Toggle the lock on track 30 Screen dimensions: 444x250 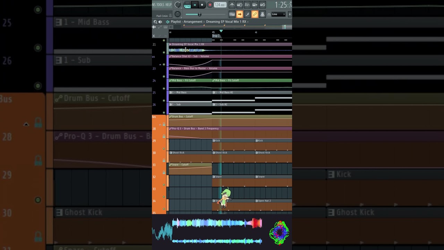coord(164,160)
